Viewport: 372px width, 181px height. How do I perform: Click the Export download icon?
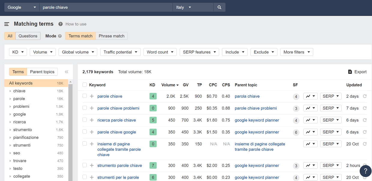(x=350, y=72)
